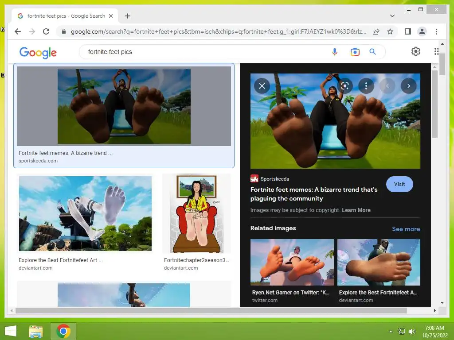Click Fortnite feet memes result caption
Screen dimensions: 454x340
[x=66, y=153]
